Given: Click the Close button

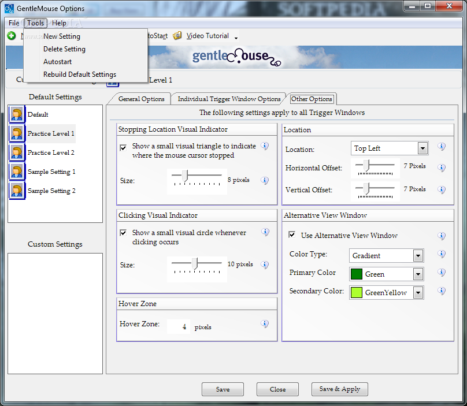Looking at the screenshot, I should (277, 389).
